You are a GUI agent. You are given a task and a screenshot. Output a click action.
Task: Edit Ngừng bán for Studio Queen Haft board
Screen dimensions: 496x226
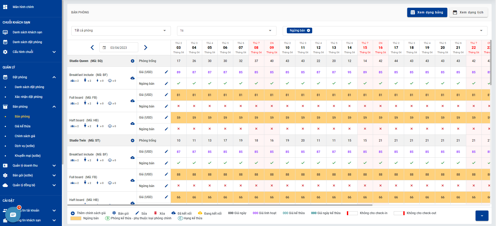(166, 129)
